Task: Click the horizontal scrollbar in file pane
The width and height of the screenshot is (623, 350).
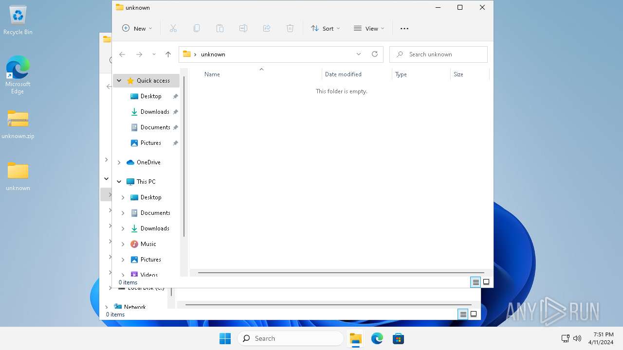Action: click(x=341, y=273)
